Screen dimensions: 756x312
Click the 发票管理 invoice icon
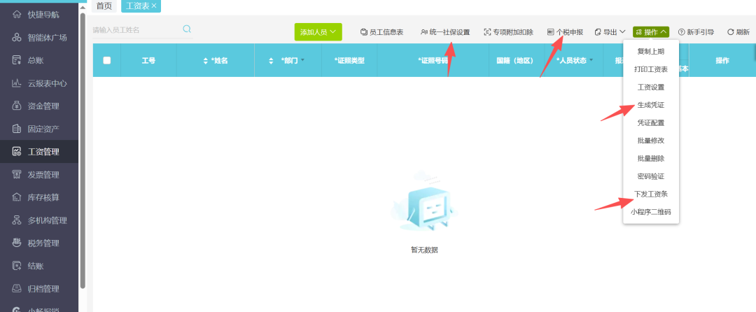(x=17, y=175)
